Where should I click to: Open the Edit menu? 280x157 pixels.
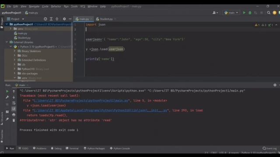(x=16, y=7)
